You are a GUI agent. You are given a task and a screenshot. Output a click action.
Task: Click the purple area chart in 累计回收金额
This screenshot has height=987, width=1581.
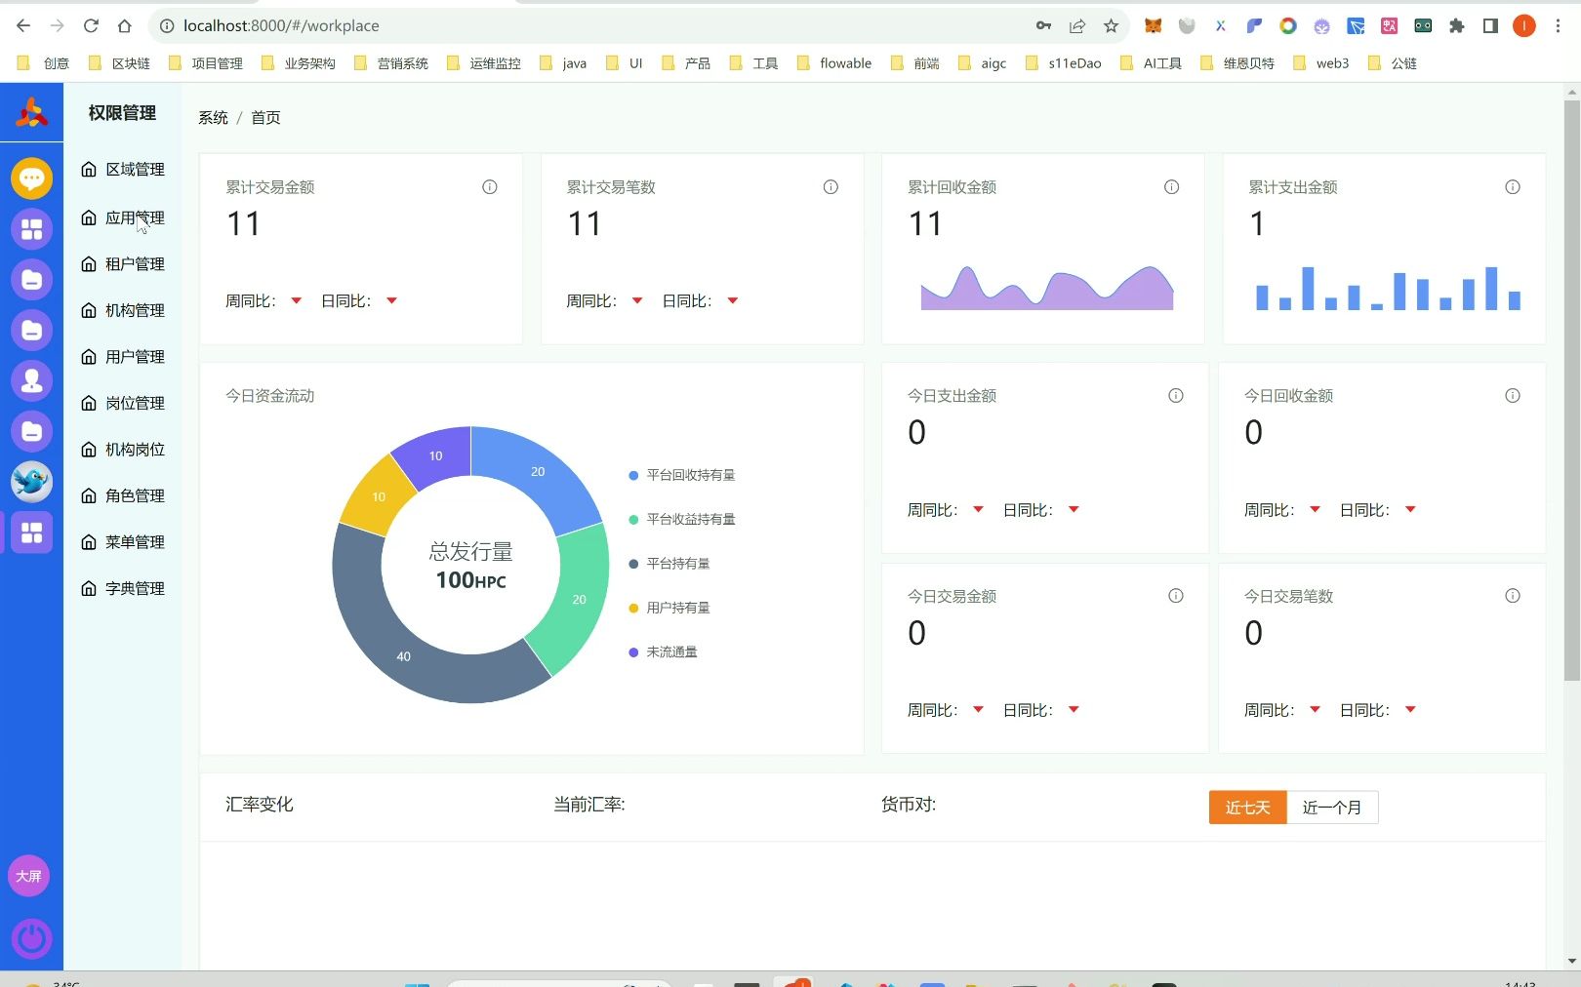(x=1047, y=289)
